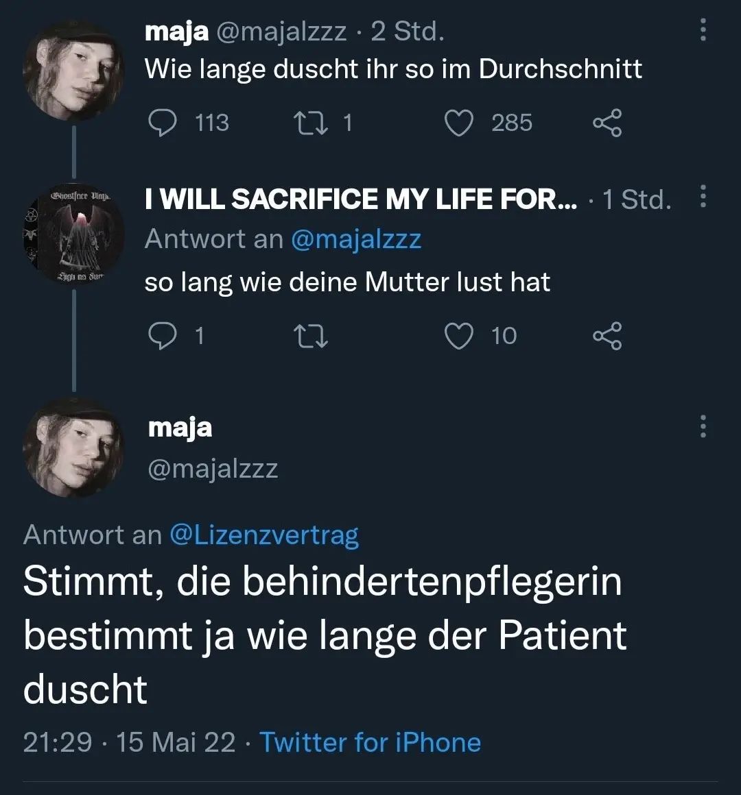Screen dimensions: 741x795
Task: Tap maja's avatar on the main reply
Action: (x=73, y=448)
